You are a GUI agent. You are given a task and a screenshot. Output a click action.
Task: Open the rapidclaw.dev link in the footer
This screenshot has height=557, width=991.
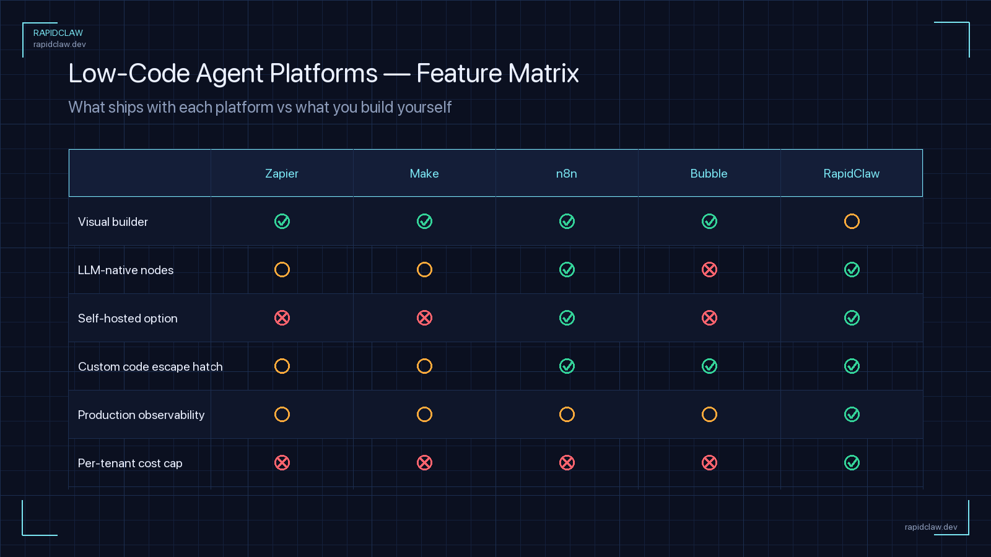click(x=931, y=527)
